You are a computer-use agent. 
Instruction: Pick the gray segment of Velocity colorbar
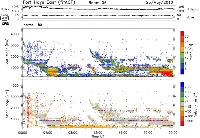pos(182,104)
